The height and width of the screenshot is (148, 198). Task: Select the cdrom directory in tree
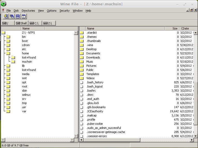26,45
